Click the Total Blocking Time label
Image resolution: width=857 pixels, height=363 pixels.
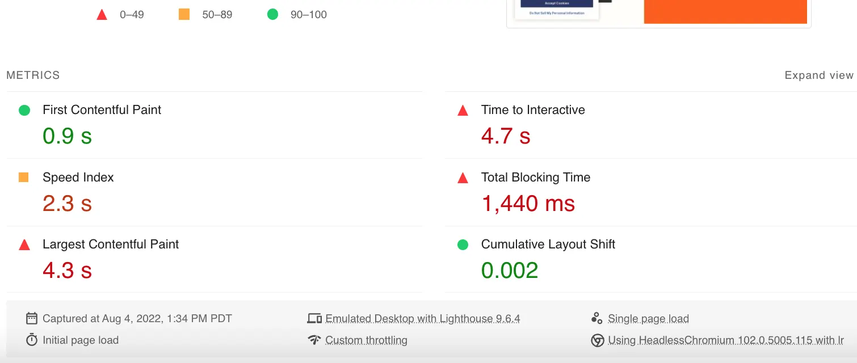[536, 178]
